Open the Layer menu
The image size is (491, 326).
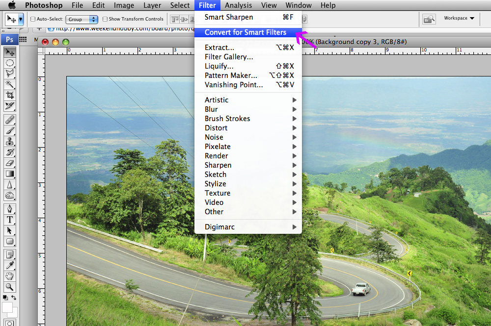click(x=152, y=5)
